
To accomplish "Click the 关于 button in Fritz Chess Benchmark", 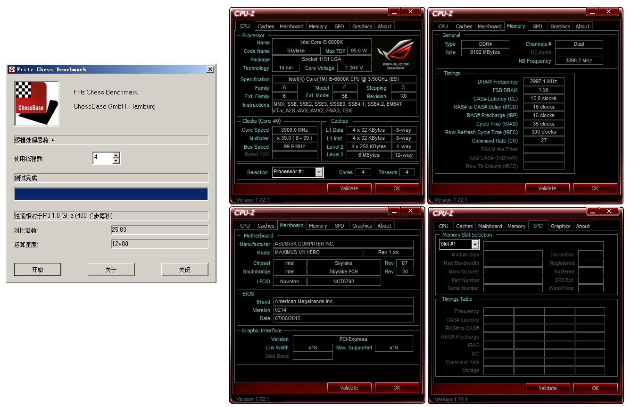I will (111, 269).
